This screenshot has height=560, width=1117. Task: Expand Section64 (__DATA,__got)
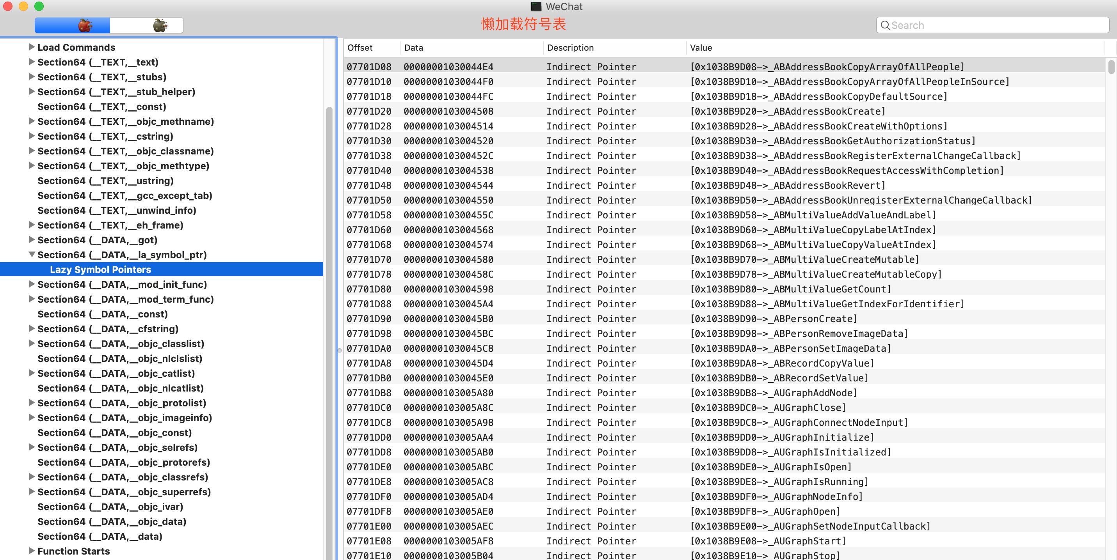coord(32,239)
